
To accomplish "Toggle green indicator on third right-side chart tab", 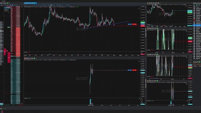I will (157, 54).
